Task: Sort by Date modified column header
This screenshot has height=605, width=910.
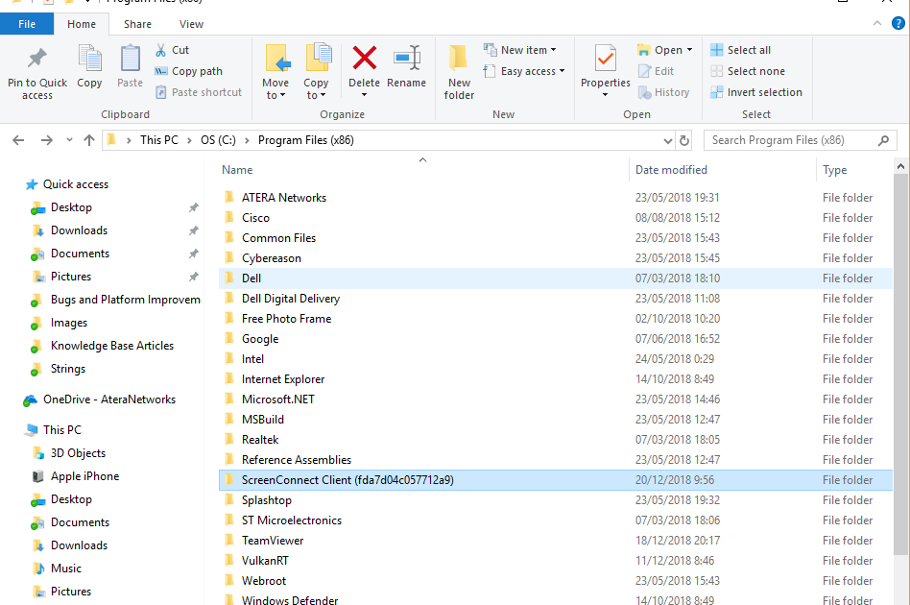Action: point(671,170)
